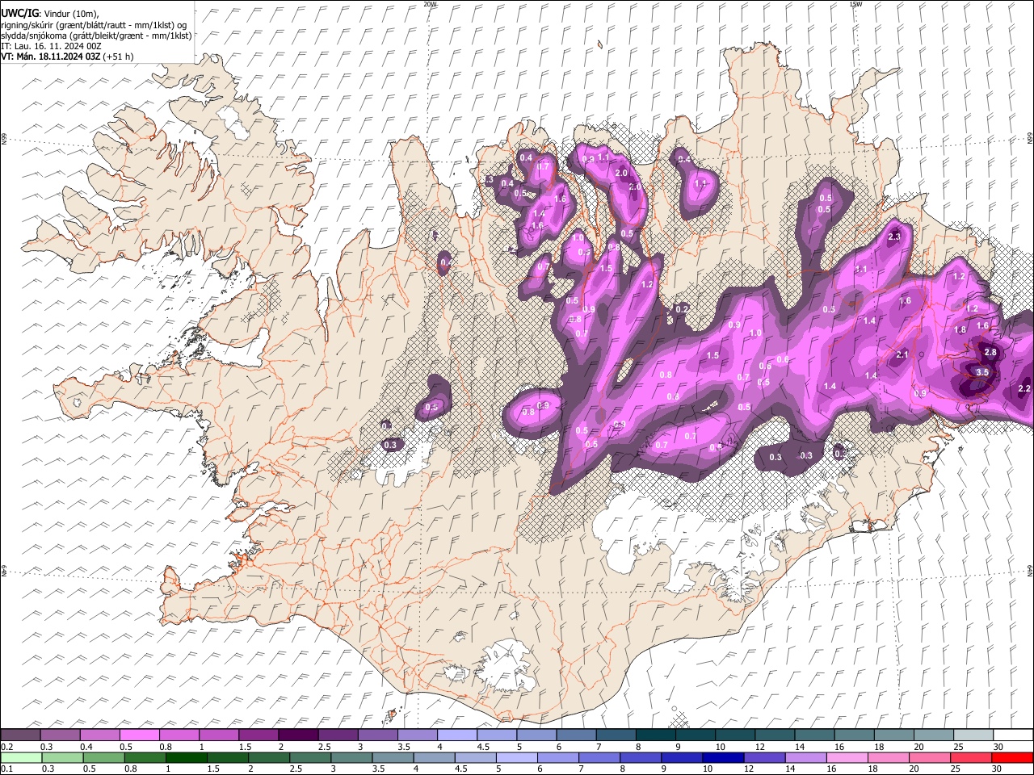
Task: Click the '15W' longitude label
Action: point(855,4)
